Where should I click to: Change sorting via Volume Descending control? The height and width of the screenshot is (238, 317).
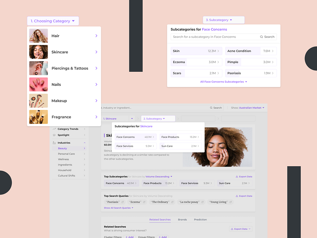pos(157,176)
